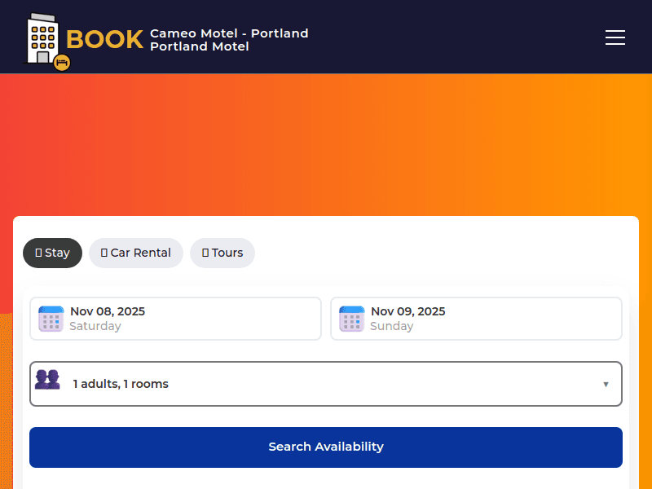Click the check-out calendar icon
This screenshot has height=489, width=652.
(351, 319)
